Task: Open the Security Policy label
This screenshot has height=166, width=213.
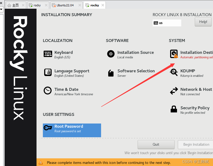Action: pyautogui.click(x=195, y=108)
